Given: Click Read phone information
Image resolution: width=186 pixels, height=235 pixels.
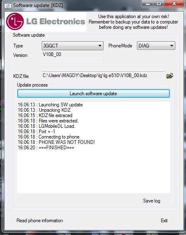Looking at the screenshot, I should click(x=40, y=221).
